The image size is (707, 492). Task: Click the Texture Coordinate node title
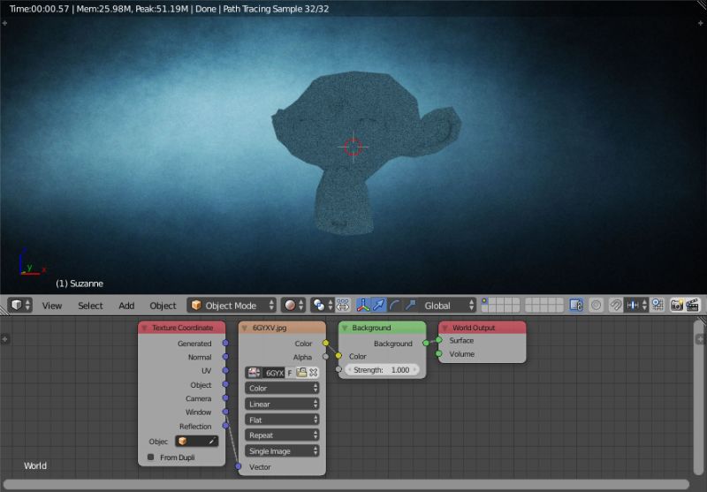click(182, 328)
